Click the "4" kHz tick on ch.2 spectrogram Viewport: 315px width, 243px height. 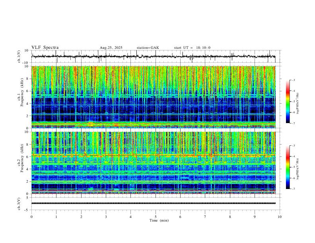[28, 169]
